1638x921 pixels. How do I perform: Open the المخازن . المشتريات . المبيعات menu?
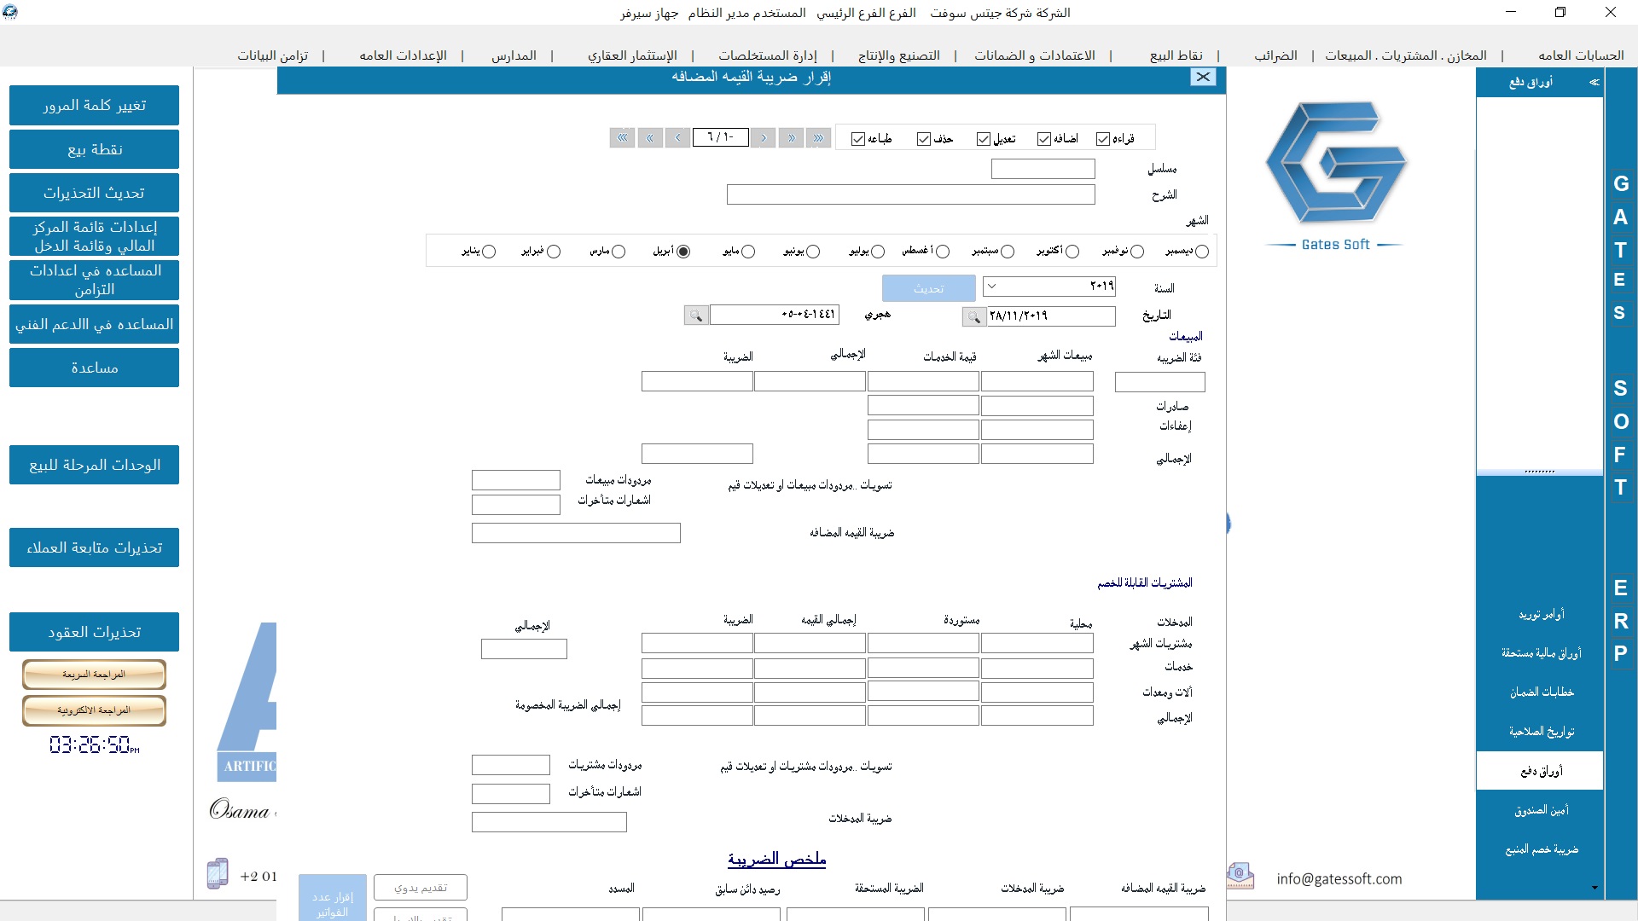[1406, 55]
